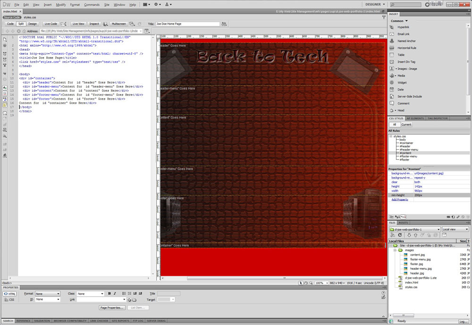Switch to the AP Elements tab
The image size is (472, 325).
[416, 118]
